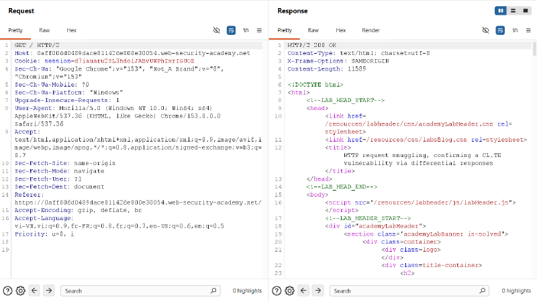
Task: Open the Request panel hamburger menu
Action: tap(259, 30)
